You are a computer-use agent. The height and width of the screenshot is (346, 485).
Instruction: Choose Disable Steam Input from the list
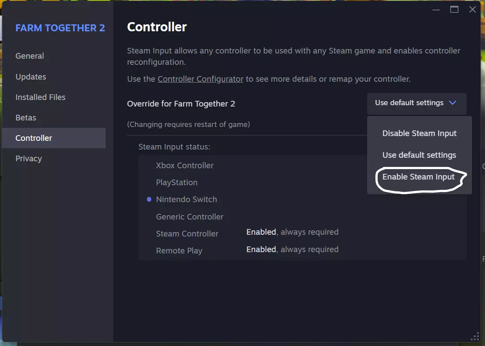click(419, 133)
